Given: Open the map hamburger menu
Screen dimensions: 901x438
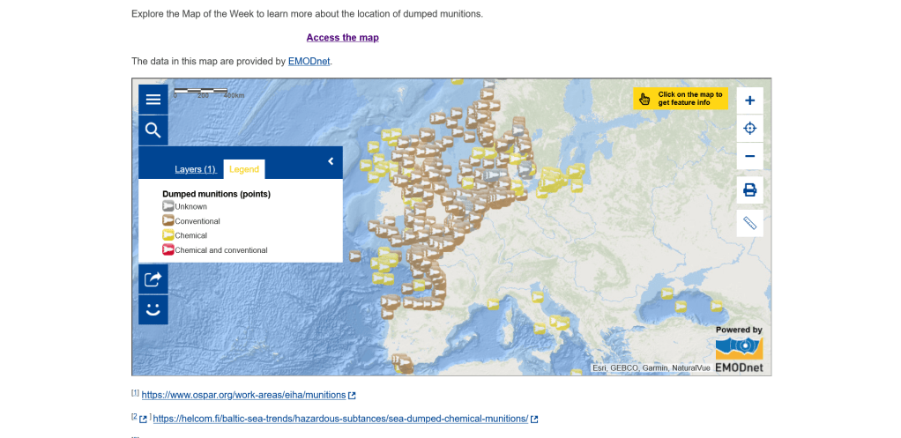Looking at the screenshot, I should [153, 100].
